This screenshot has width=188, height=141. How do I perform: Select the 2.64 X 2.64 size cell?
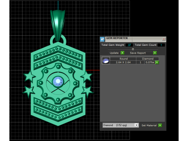[x=123, y=62]
